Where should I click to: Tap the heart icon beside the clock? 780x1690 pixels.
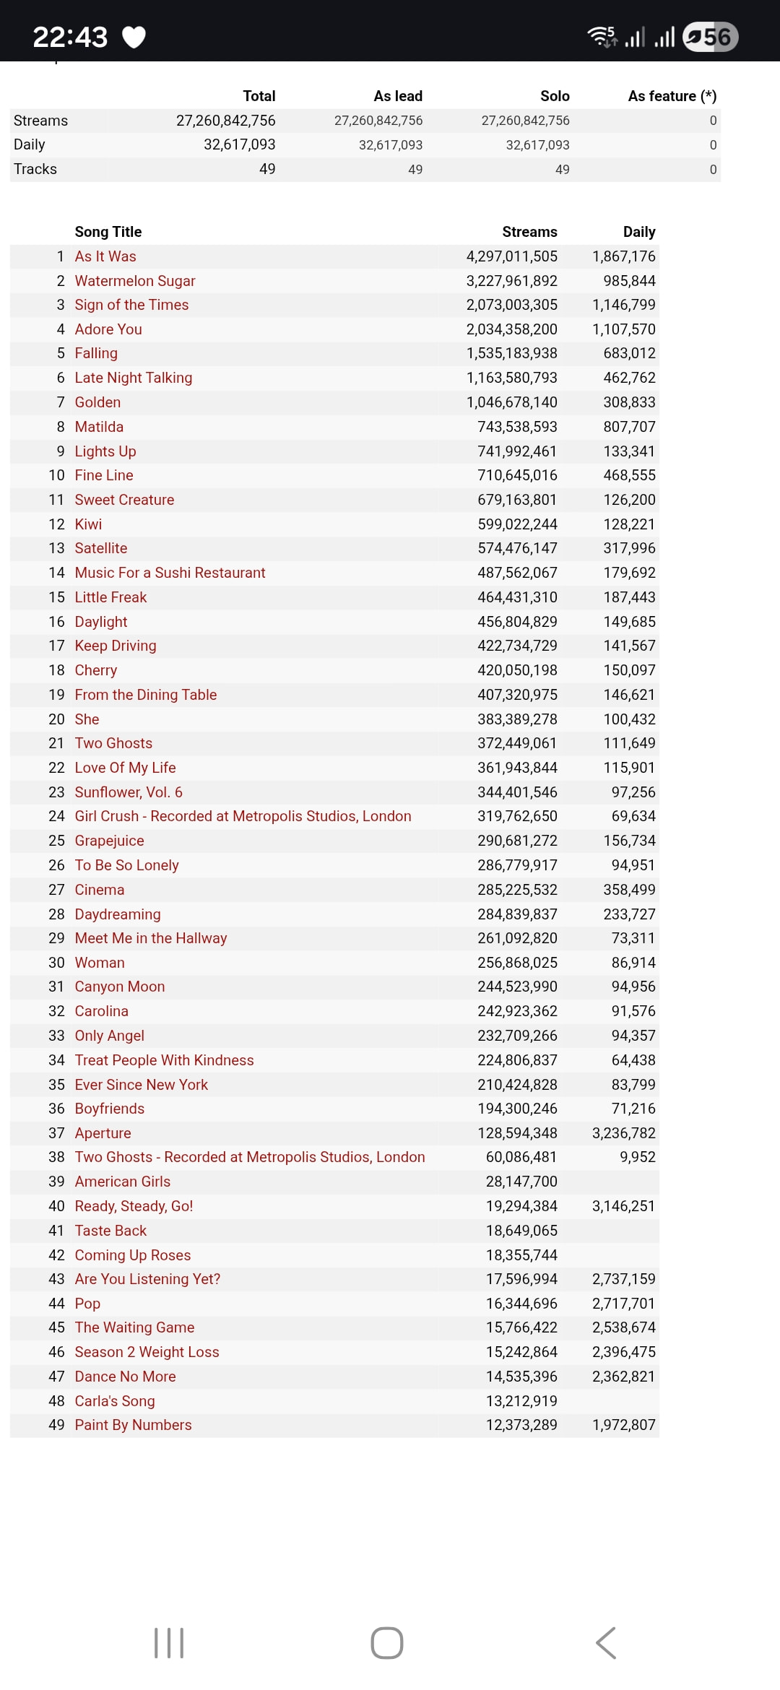pyautogui.click(x=134, y=37)
